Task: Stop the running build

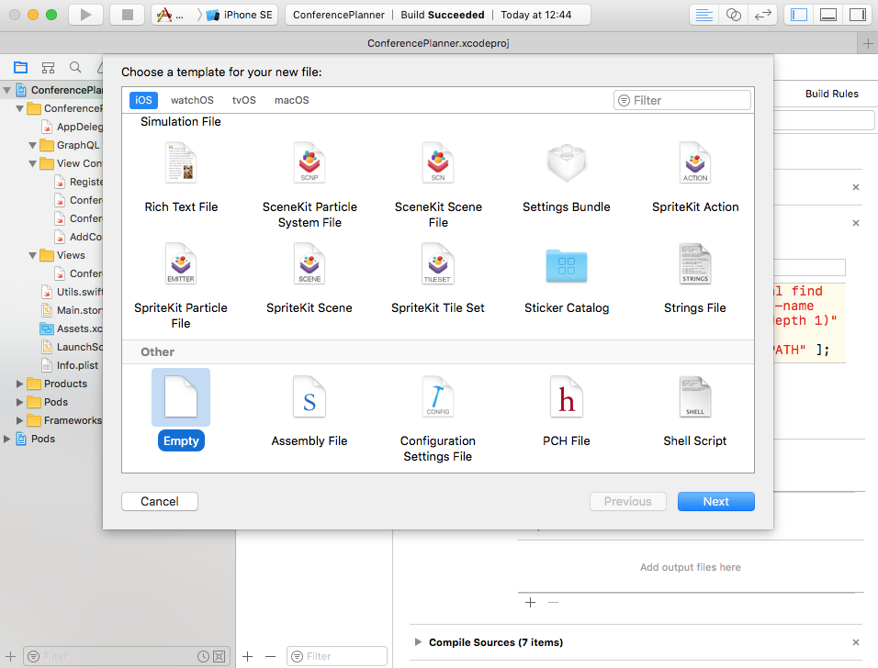Action: click(x=127, y=15)
